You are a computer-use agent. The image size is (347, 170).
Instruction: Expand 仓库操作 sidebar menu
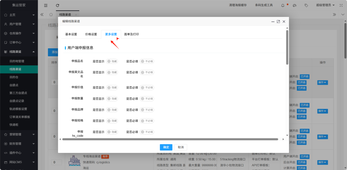(19, 33)
